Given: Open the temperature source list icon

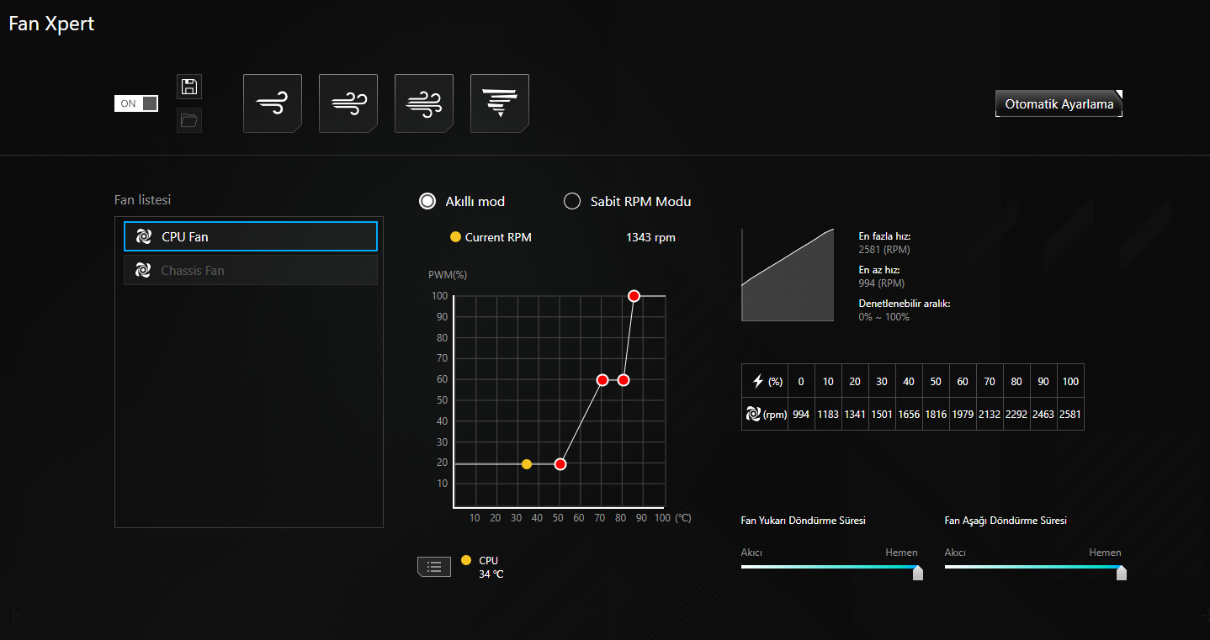Looking at the screenshot, I should pyautogui.click(x=434, y=567).
